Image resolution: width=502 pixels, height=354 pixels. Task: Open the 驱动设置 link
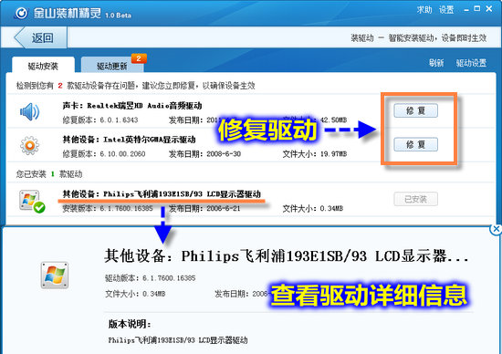[x=471, y=63]
